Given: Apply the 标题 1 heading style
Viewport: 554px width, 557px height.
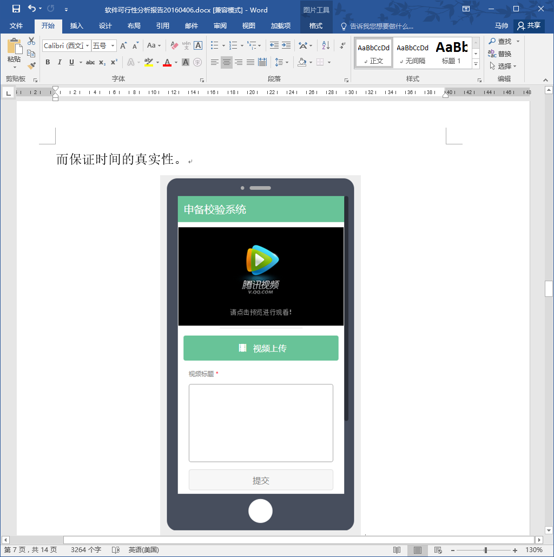Looking at the screenshot, I should pyautogui.click(x=451, y=53).
